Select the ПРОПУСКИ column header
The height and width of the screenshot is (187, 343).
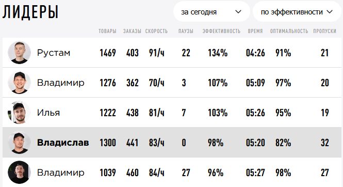pos(325,31)
